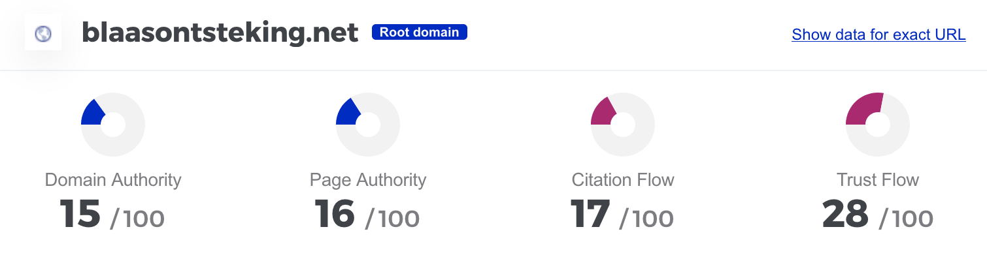Click the Trust Flow label
This screenshot has width=987, height=257.
click(x=878, y=180)
